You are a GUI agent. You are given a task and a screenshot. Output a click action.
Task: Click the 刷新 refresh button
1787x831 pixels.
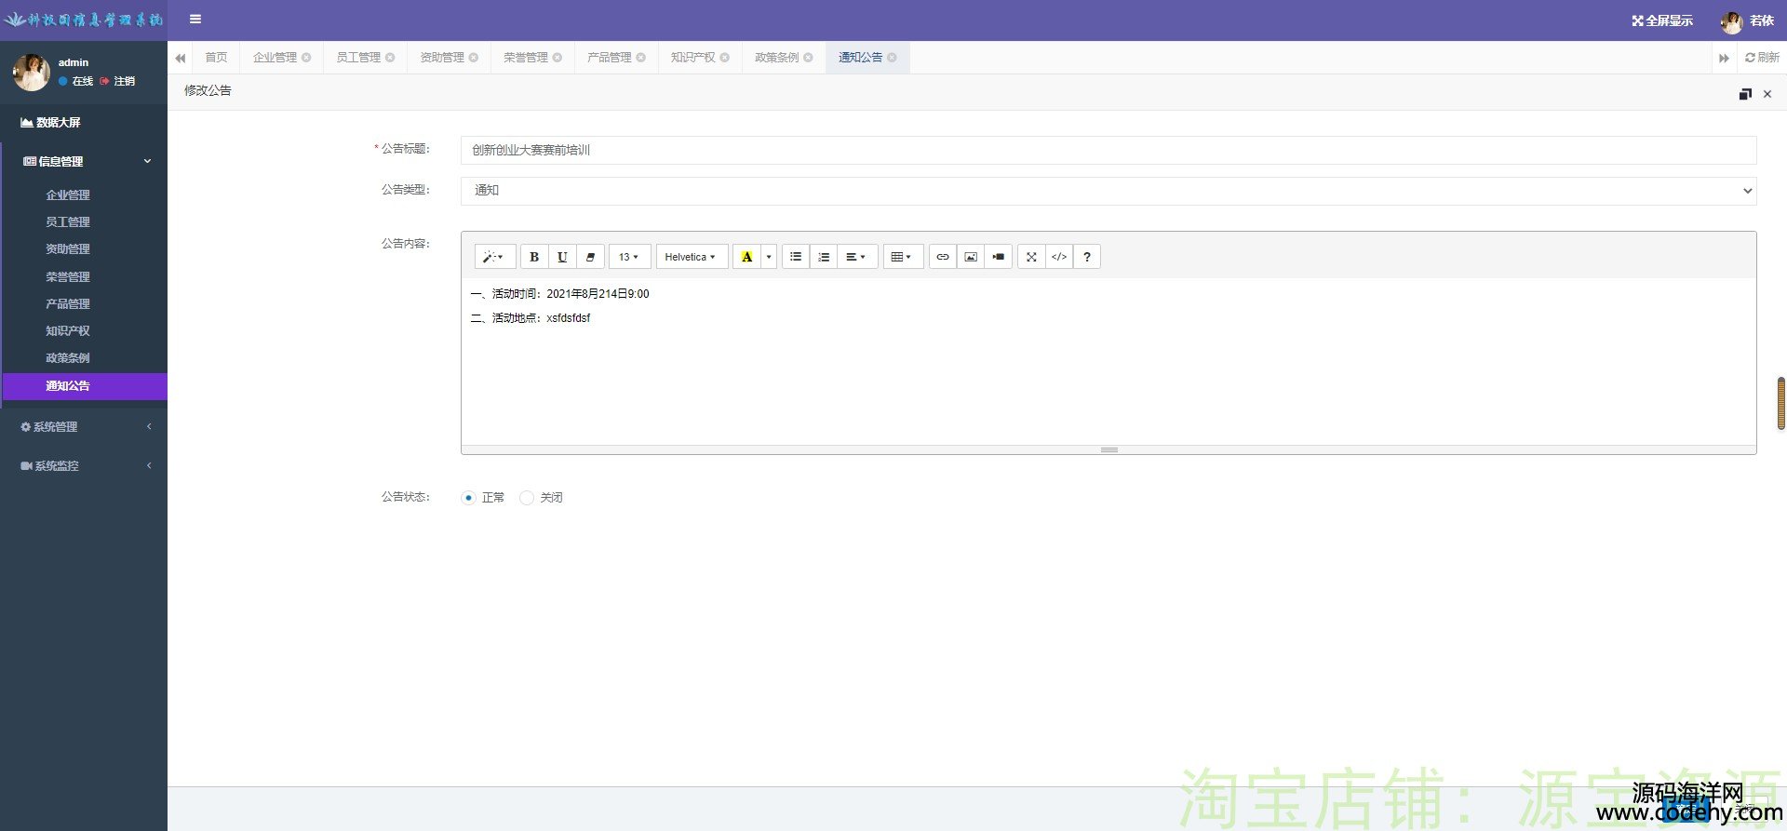pos(1762,58)
